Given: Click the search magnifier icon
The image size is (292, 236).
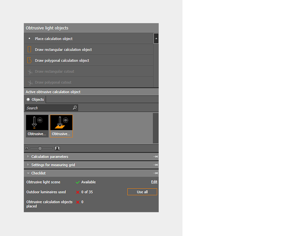Looking at the screenshot, I should pyautogui.click(x=74, y=108).
